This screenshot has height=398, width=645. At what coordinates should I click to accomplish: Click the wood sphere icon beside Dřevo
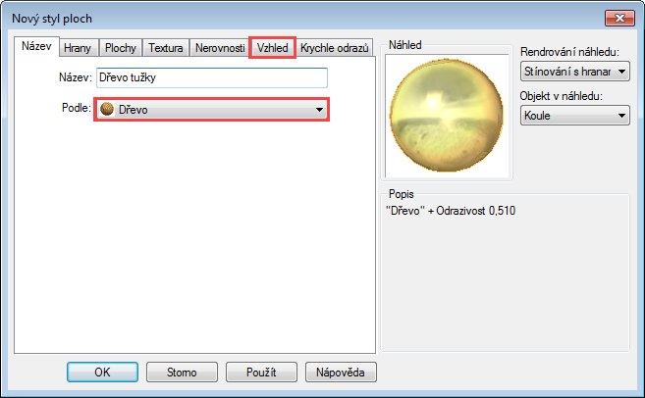pyautogui.click(x=107, y=109)
